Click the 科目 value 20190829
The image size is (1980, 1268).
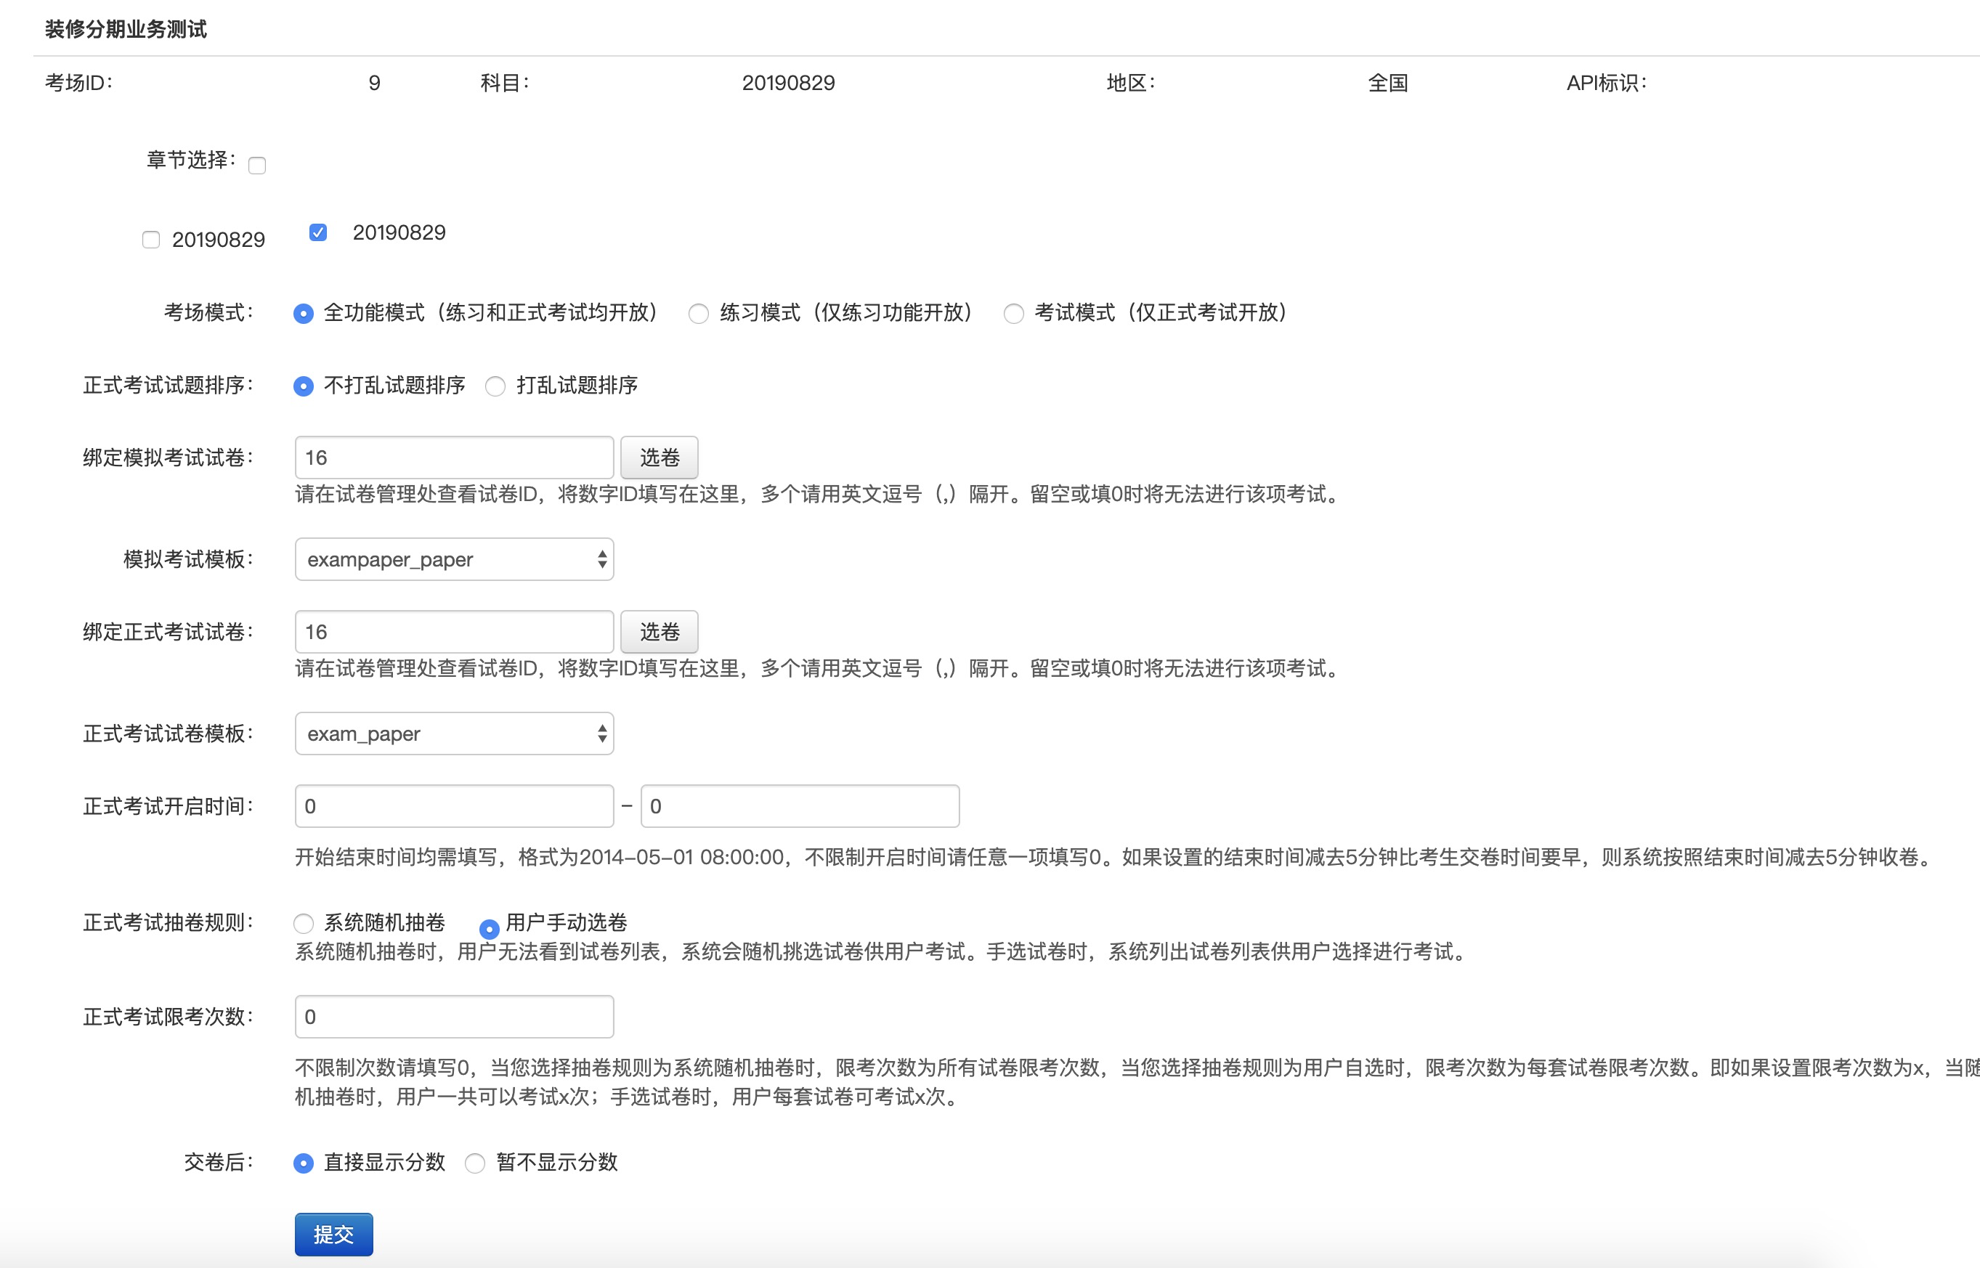(789, 84)
